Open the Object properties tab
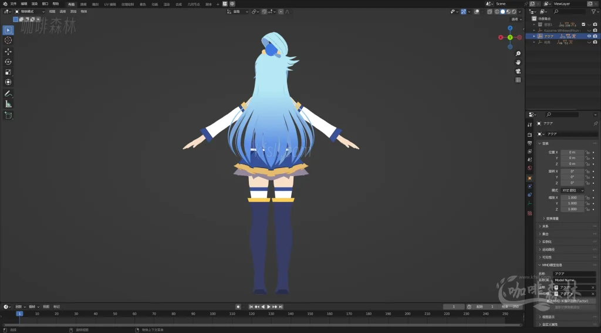This screenshot has height=333, width=601. (x=530, y=178)
